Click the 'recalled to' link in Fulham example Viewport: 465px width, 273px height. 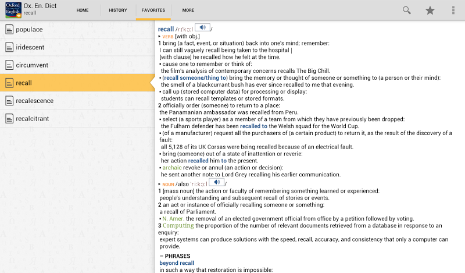pyautogui.click(x=253, y=126)
